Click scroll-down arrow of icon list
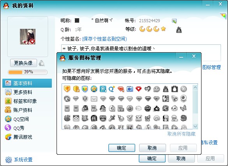 coord(195,126)
